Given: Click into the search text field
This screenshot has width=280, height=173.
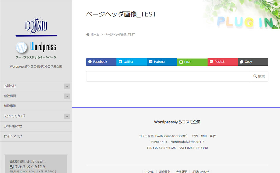Looking at the screenshot, I should (x=168, y=76).
